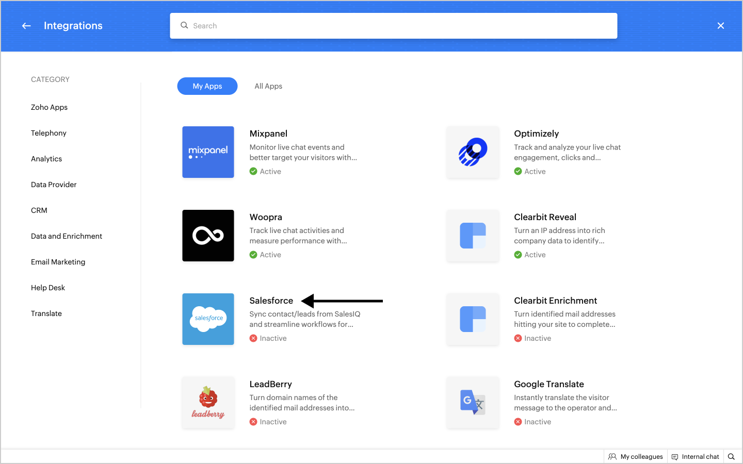The height and width of the screenshot is (464, 743).
Task: Click the LeadBerry description text
Action: tap(302, 403)
